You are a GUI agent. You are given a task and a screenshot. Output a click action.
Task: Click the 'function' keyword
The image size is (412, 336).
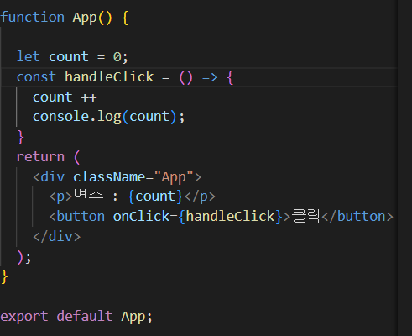pos(33,17)
